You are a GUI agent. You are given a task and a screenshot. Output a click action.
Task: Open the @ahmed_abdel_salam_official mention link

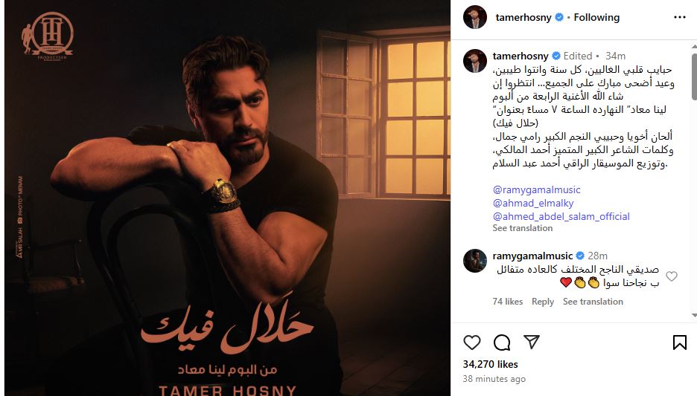coord(561,216)
